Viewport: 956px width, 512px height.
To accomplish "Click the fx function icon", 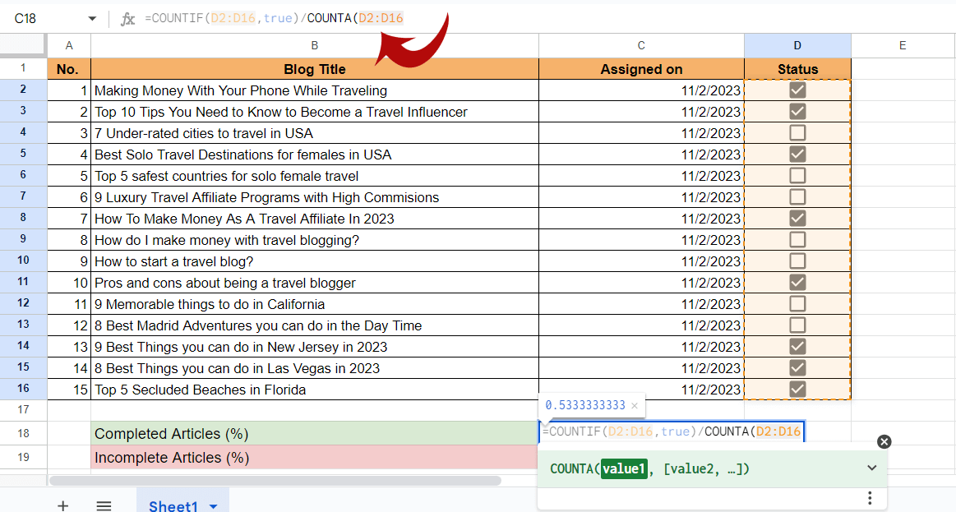I will [127, 19].
